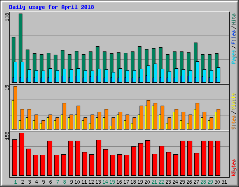Screen dimensions: 239x187
Task: Click the 108 axis label for hits
Action: tap(7, 17)
